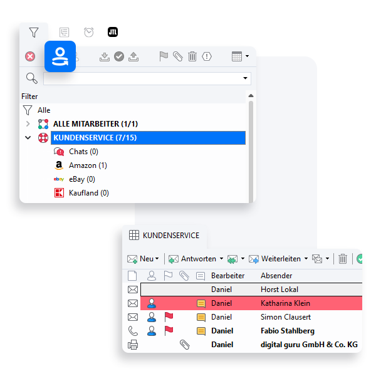This screenshot has height=376, width=376.
Task: Open the calendar view dropdown arrow
Action: (248, 56)
